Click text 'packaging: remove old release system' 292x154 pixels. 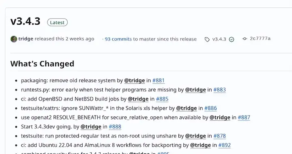(68, 81)
